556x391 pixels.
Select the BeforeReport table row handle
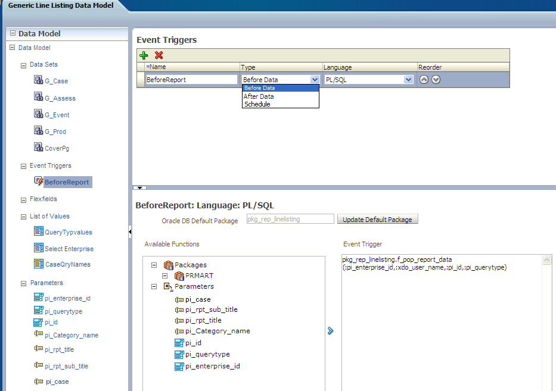coord(141,80)
